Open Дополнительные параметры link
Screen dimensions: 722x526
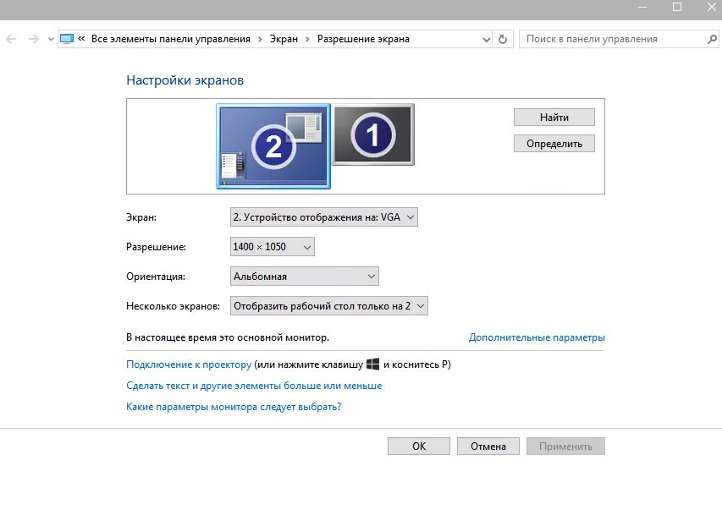click(x=537, y=337)
